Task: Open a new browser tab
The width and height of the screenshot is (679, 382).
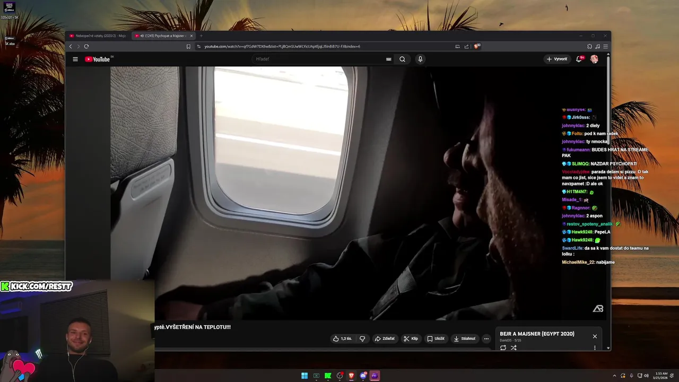Action: coord(201,36)
